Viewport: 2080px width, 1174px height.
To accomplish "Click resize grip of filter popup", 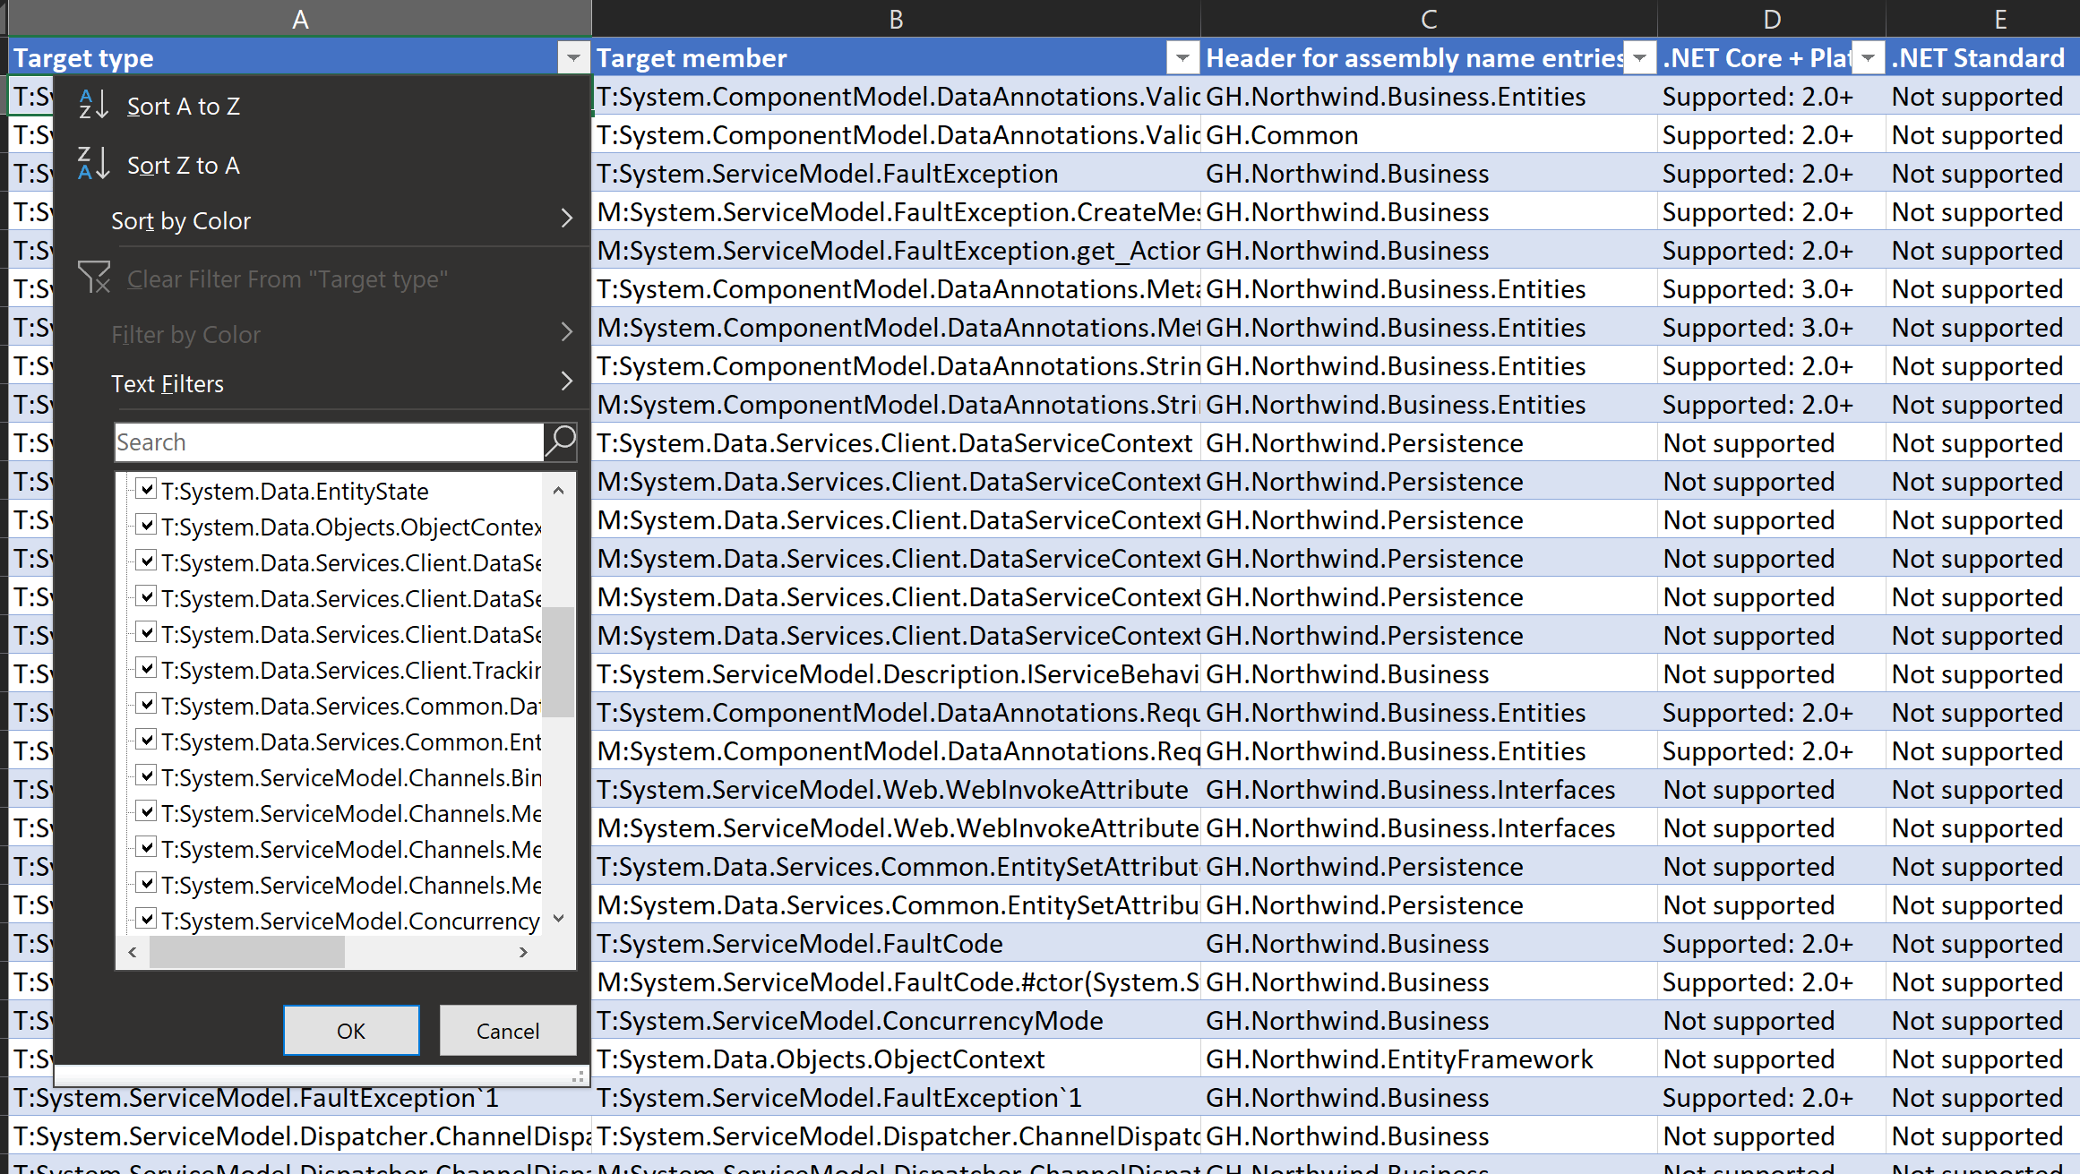I will click(579, 1076).
